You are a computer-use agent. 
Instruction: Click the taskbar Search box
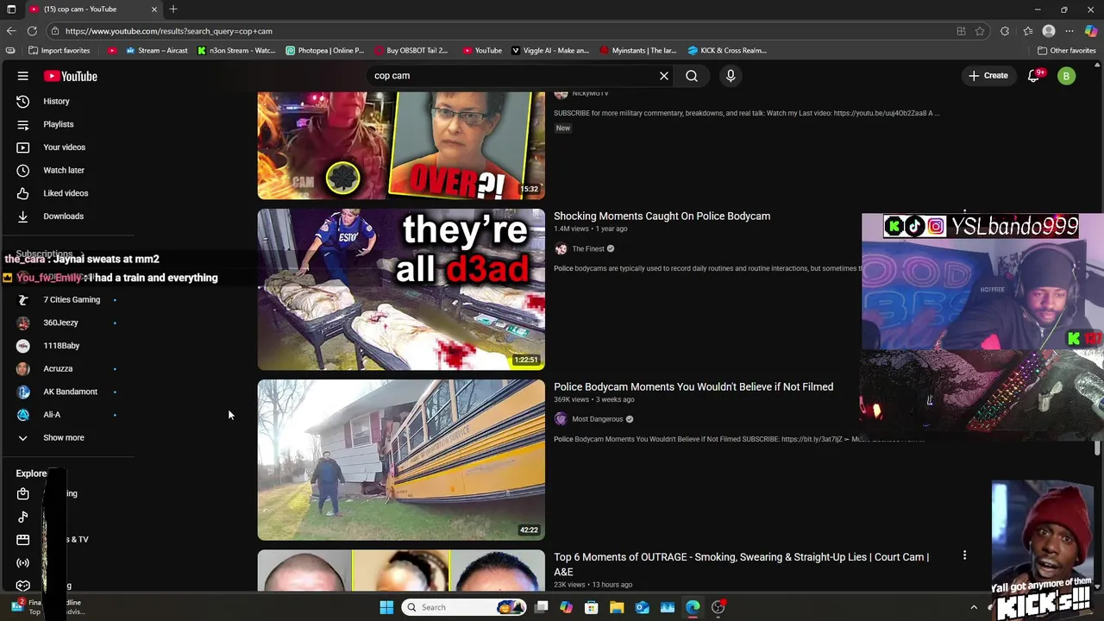pyautogui.click(x=463, y=607)
